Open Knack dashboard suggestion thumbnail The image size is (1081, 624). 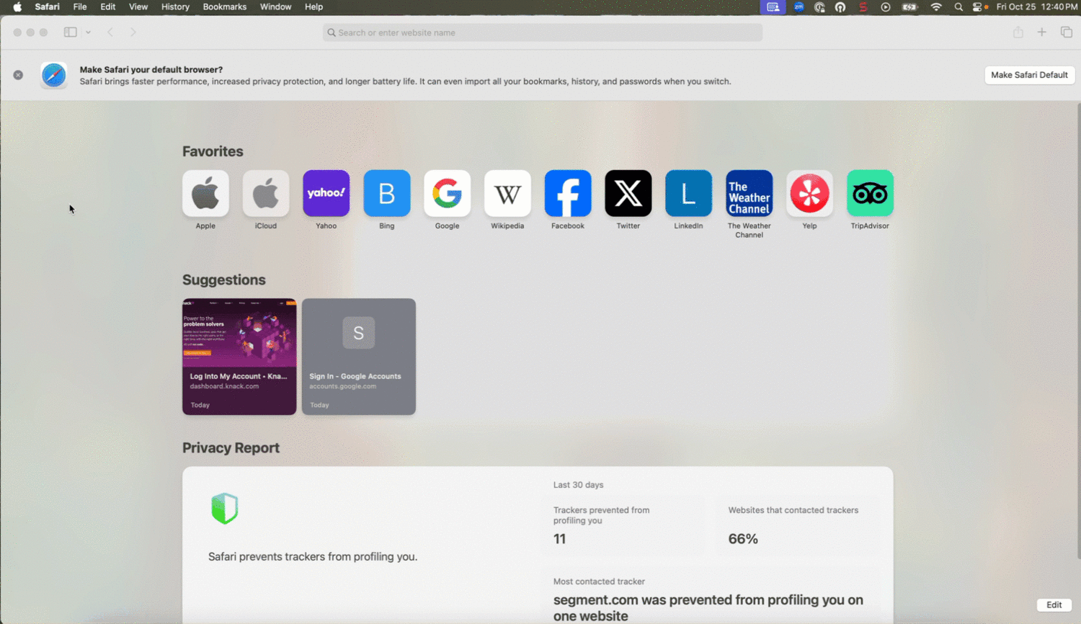click(x=239, y=356)
